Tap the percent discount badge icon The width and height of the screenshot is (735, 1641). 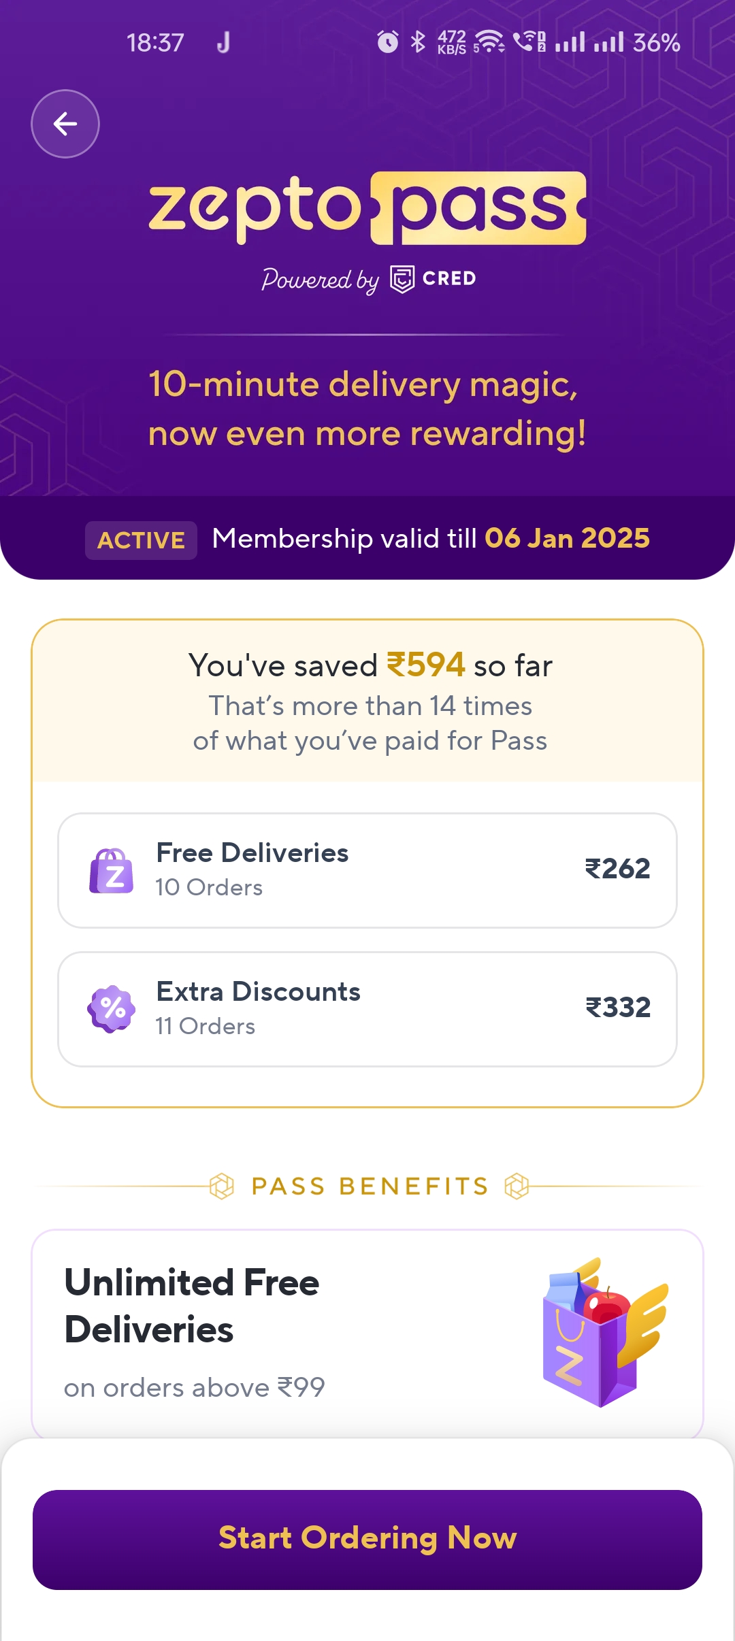112,1009
